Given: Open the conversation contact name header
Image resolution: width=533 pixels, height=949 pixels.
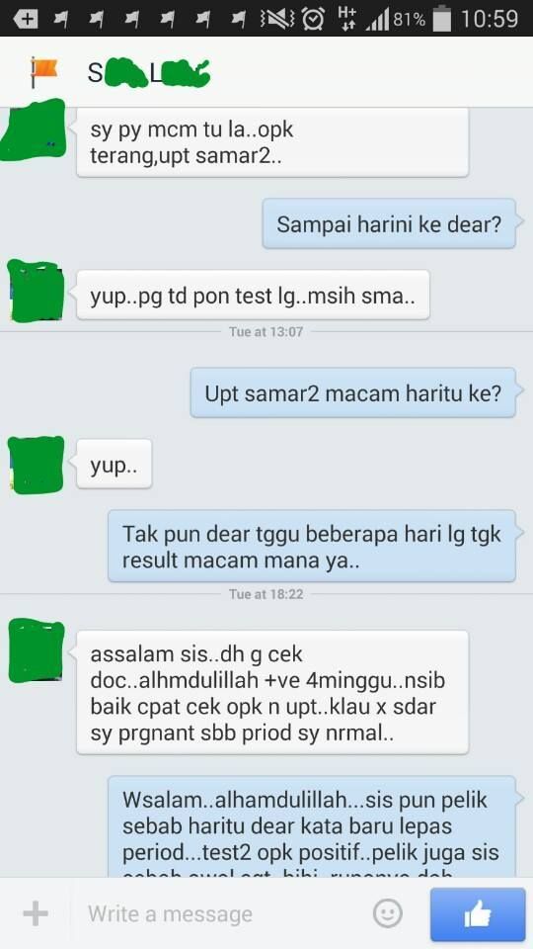Looking at the screenshot, I should click(149, 72).
